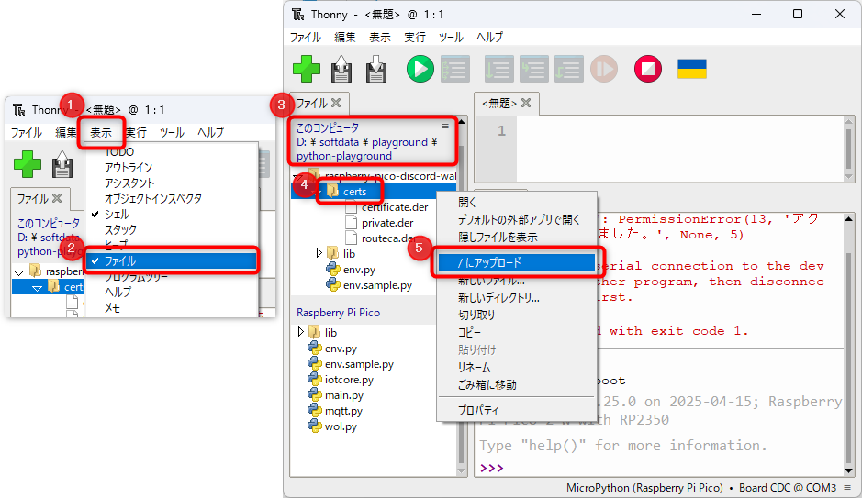The width and height of the screenshot is (862, 498).
Task: Click the New file green plus icon in main window
Action: click(x=307, y=69)
